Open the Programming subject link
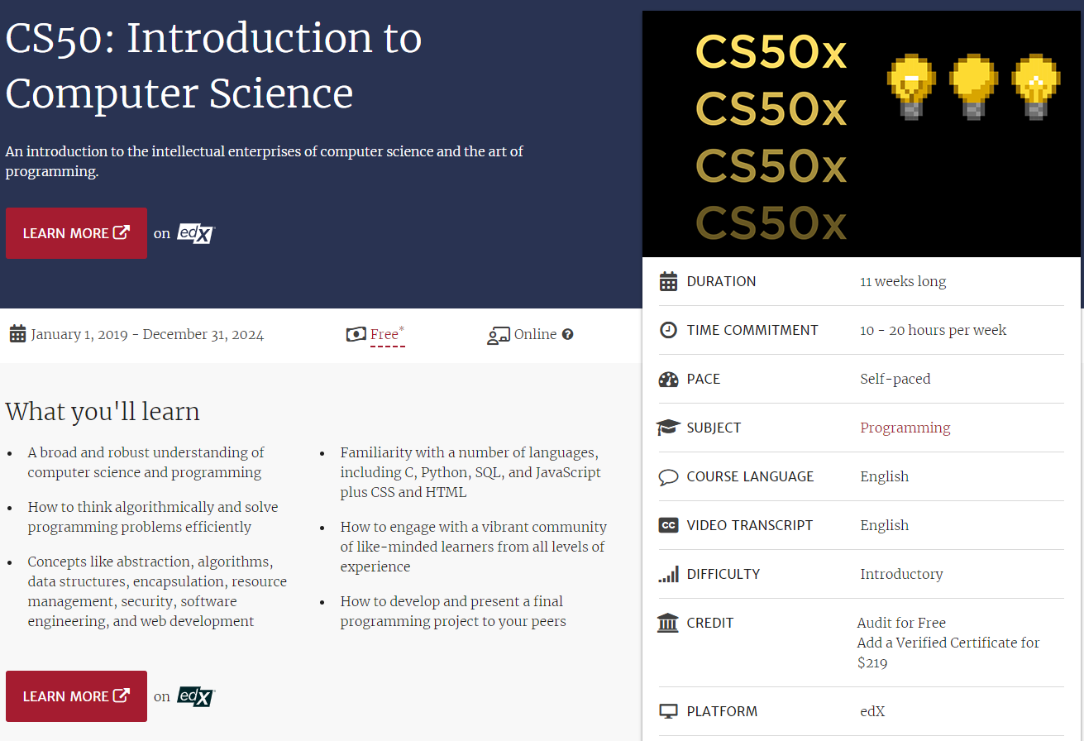 (x=905, y=428)
